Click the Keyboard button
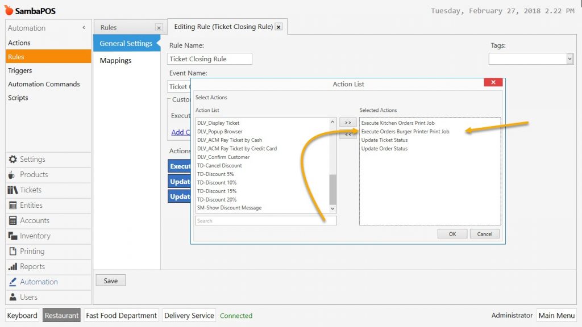This screenshot has width=582, height=327. (x=22, y=316)
